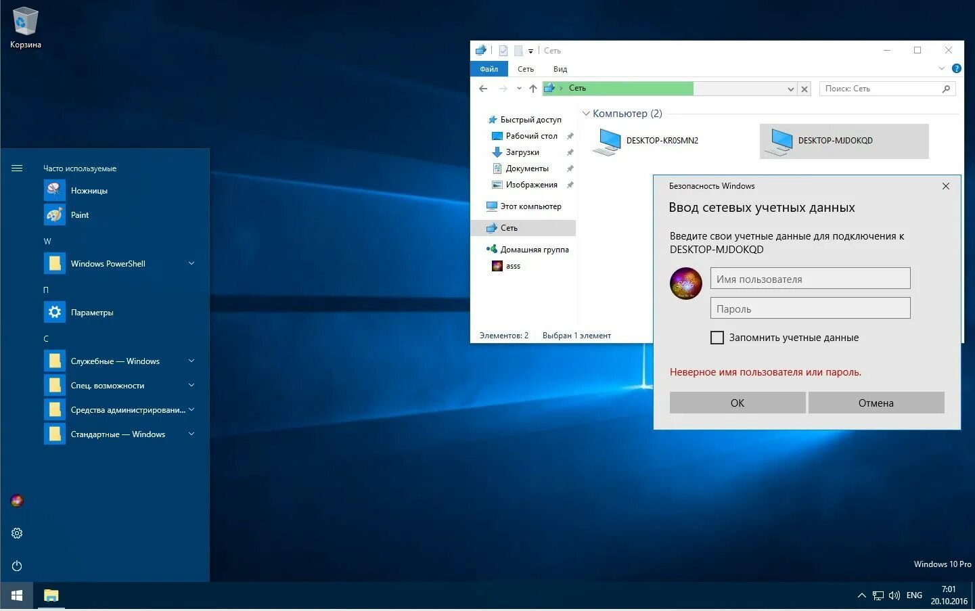Image resolution: width=975 pixels, height=611 pixels.
Task: Open network status tray icon
Action: click(x=878, y=595)
